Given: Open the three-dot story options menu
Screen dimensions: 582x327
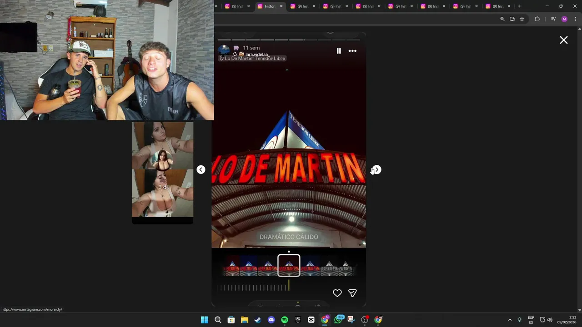Looking at the screenshot, I should pos(352,51).
